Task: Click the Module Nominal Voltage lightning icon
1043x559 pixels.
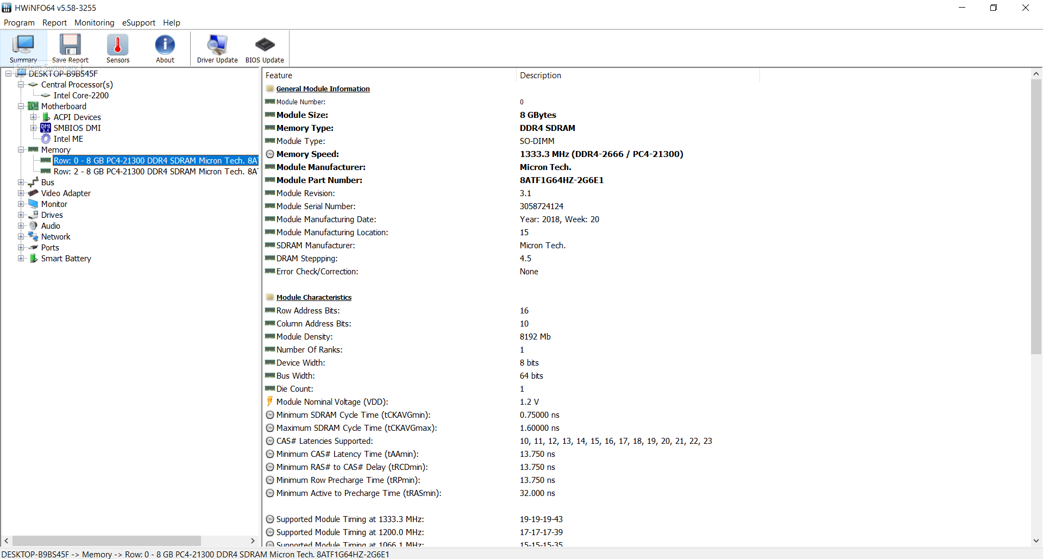Action: click(270, 401)
